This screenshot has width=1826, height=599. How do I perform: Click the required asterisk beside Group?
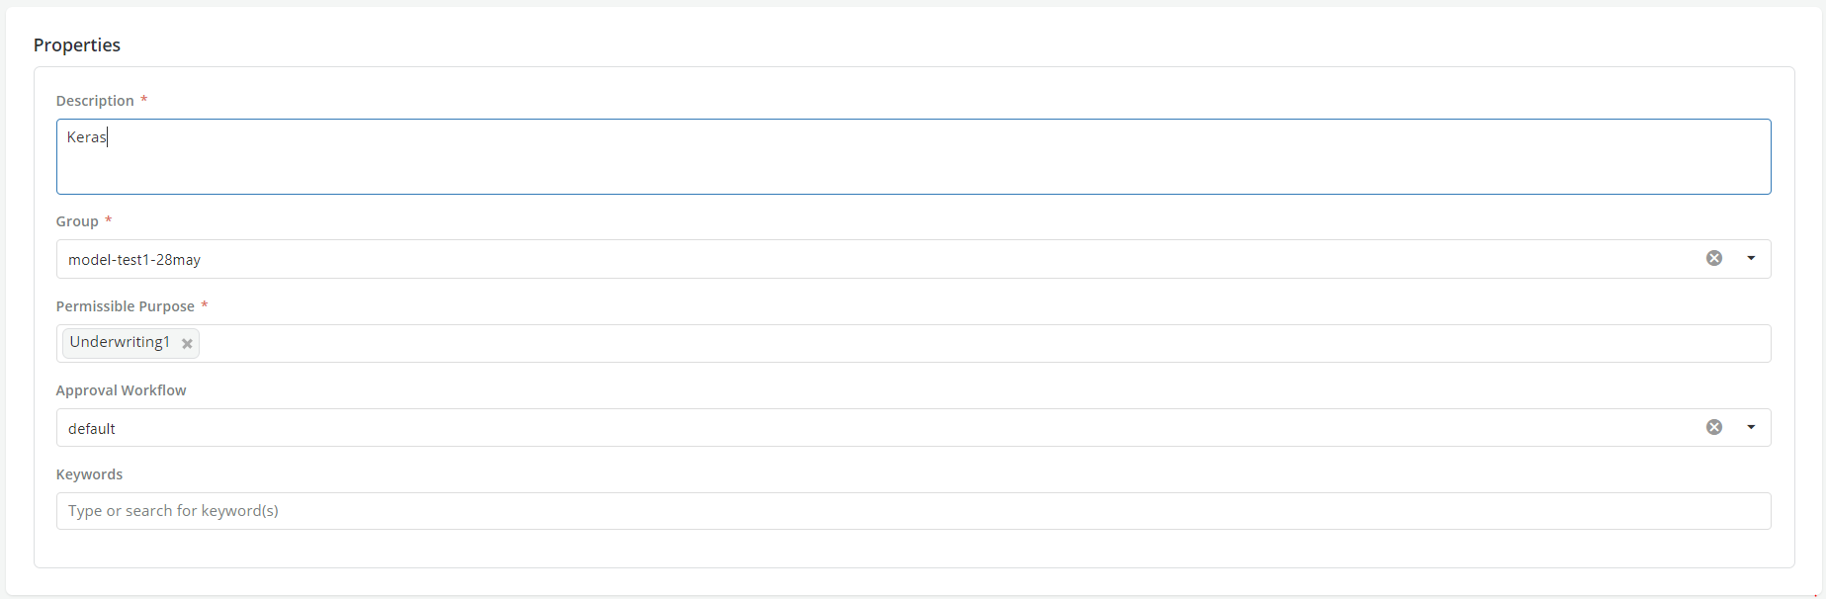point(109,220)
